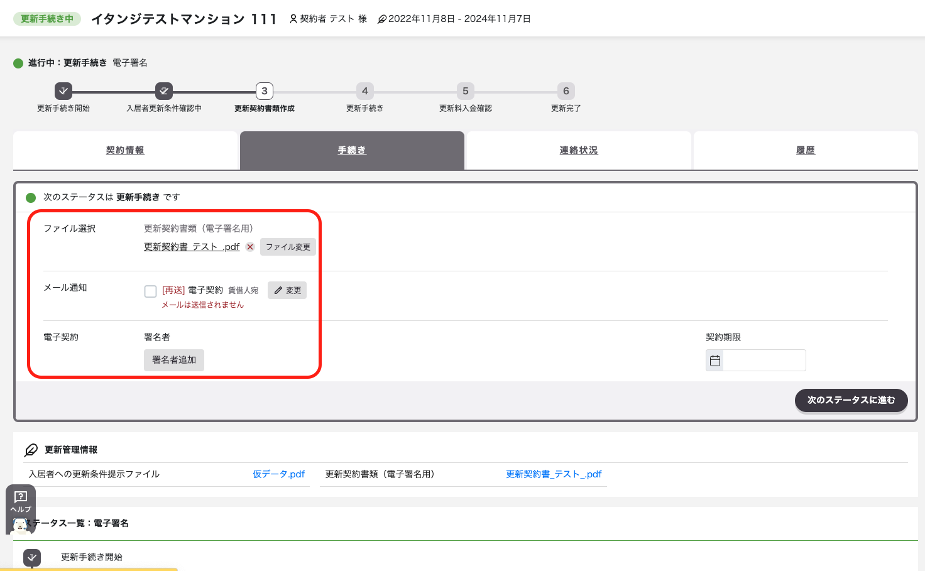
Task: Click the step 2 checkmark 入居者更新条件確認中
Action: [x=164, y=91]
